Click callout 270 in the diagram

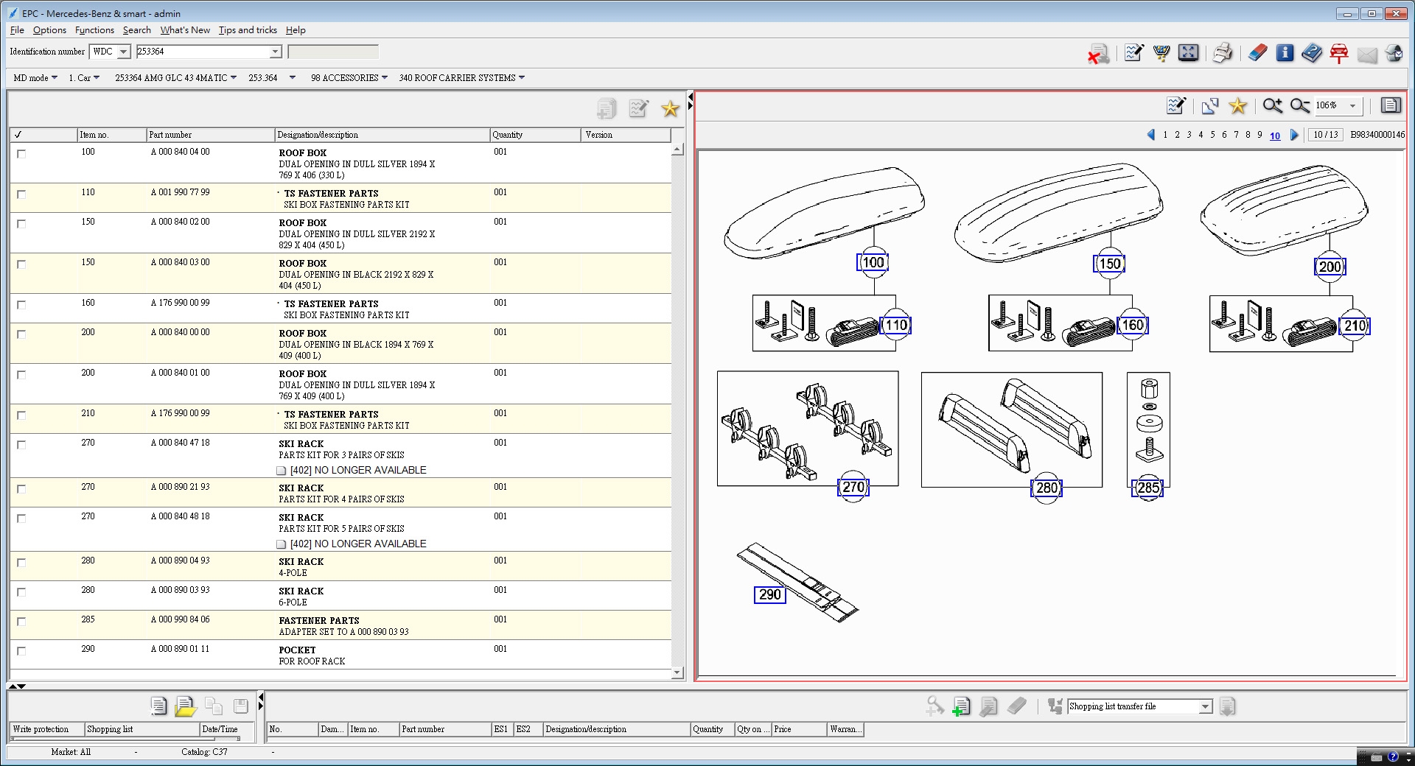[x=853, y=488]
